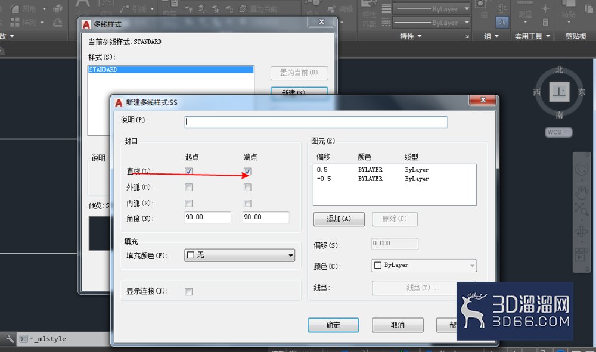Open the fill color 填充颜色 dropdown

pos(240,255)
